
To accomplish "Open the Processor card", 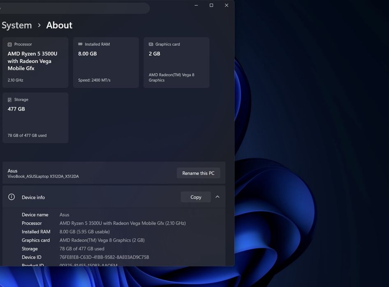I will [x=35, y=62].
